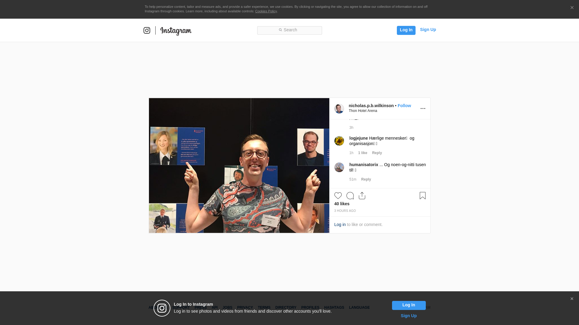View the 40 likes count
The image size is (579, 325).
[342, 204]
